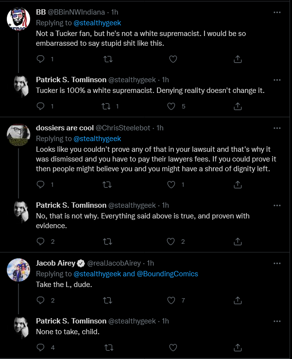Screen dimensions: 292x359
Task: Open Jacob Airey's profile name
Action: [55, 263]
